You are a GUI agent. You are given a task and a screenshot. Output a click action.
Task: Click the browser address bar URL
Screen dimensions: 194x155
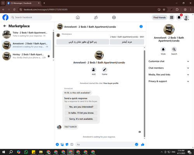pyautogui.click(x=45, y=10)
